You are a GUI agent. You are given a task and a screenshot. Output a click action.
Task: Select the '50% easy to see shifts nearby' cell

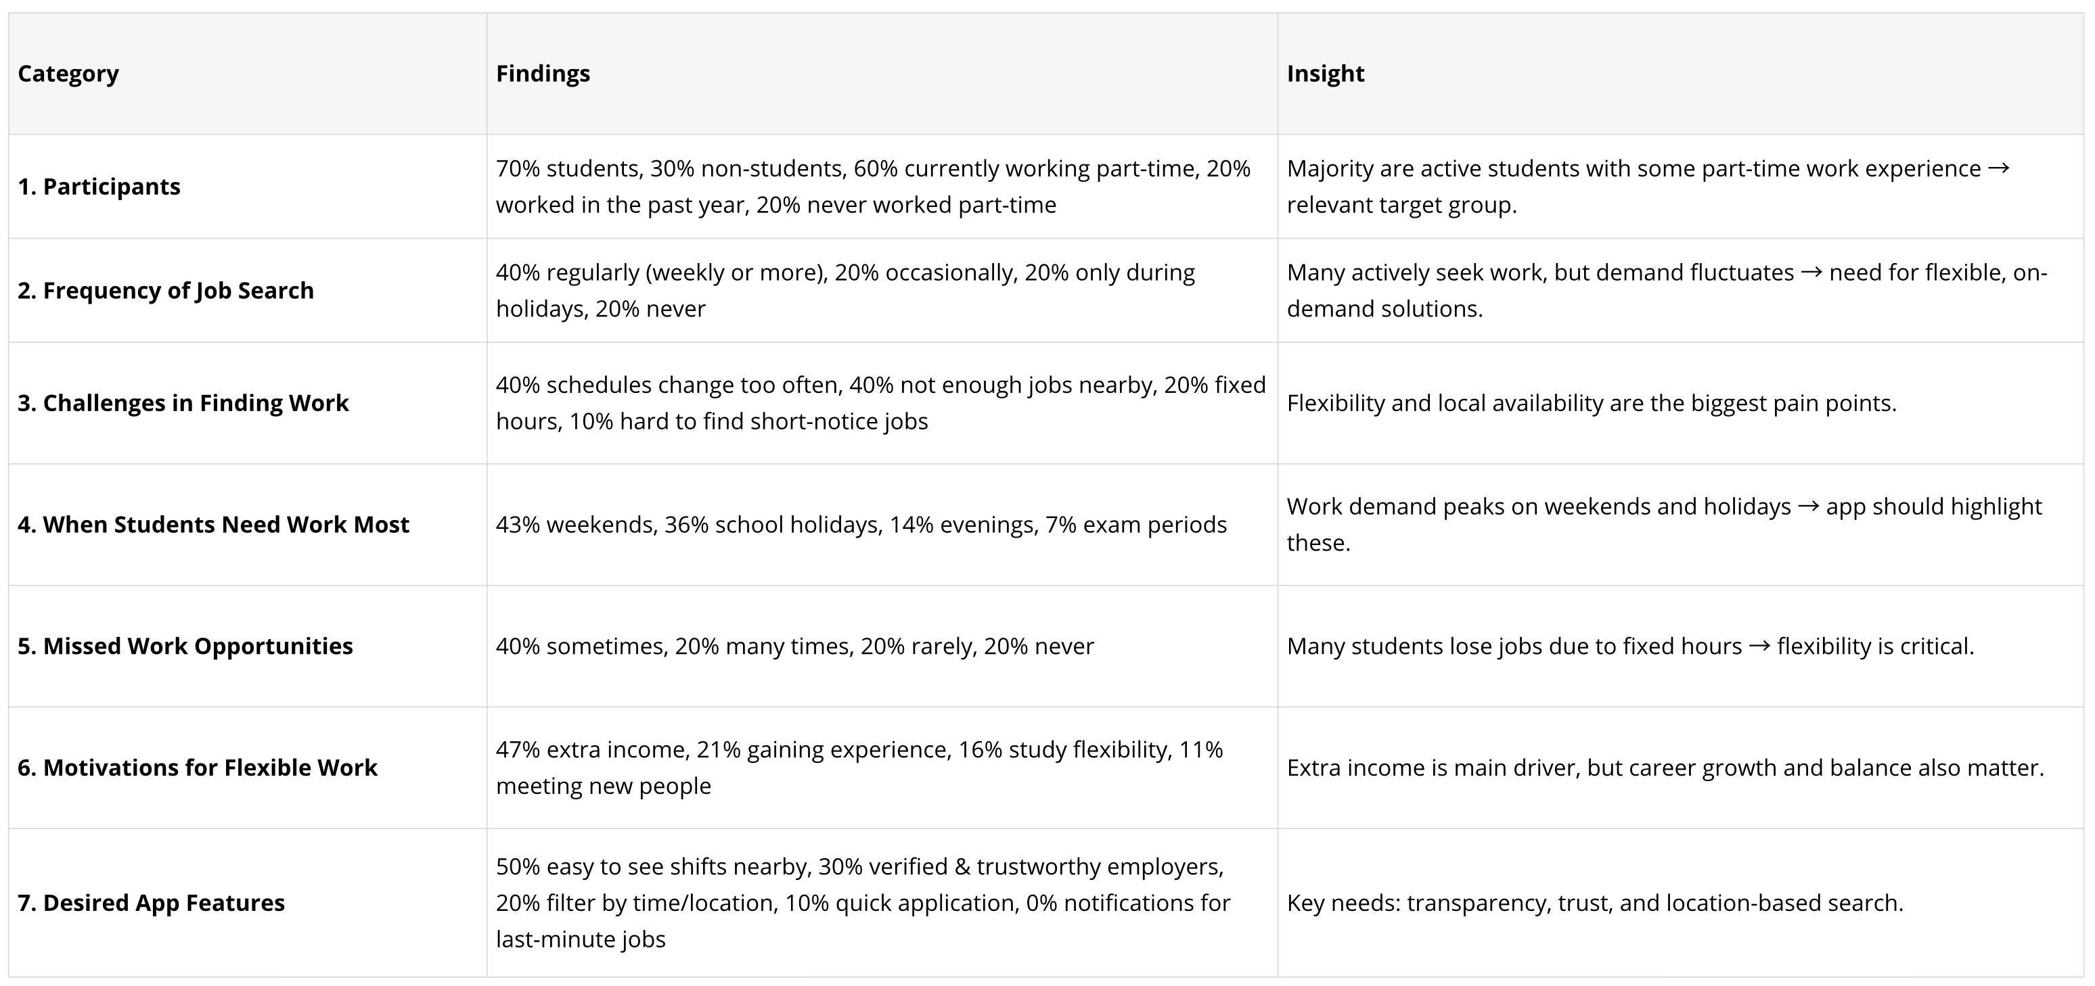tap(862, 902)
